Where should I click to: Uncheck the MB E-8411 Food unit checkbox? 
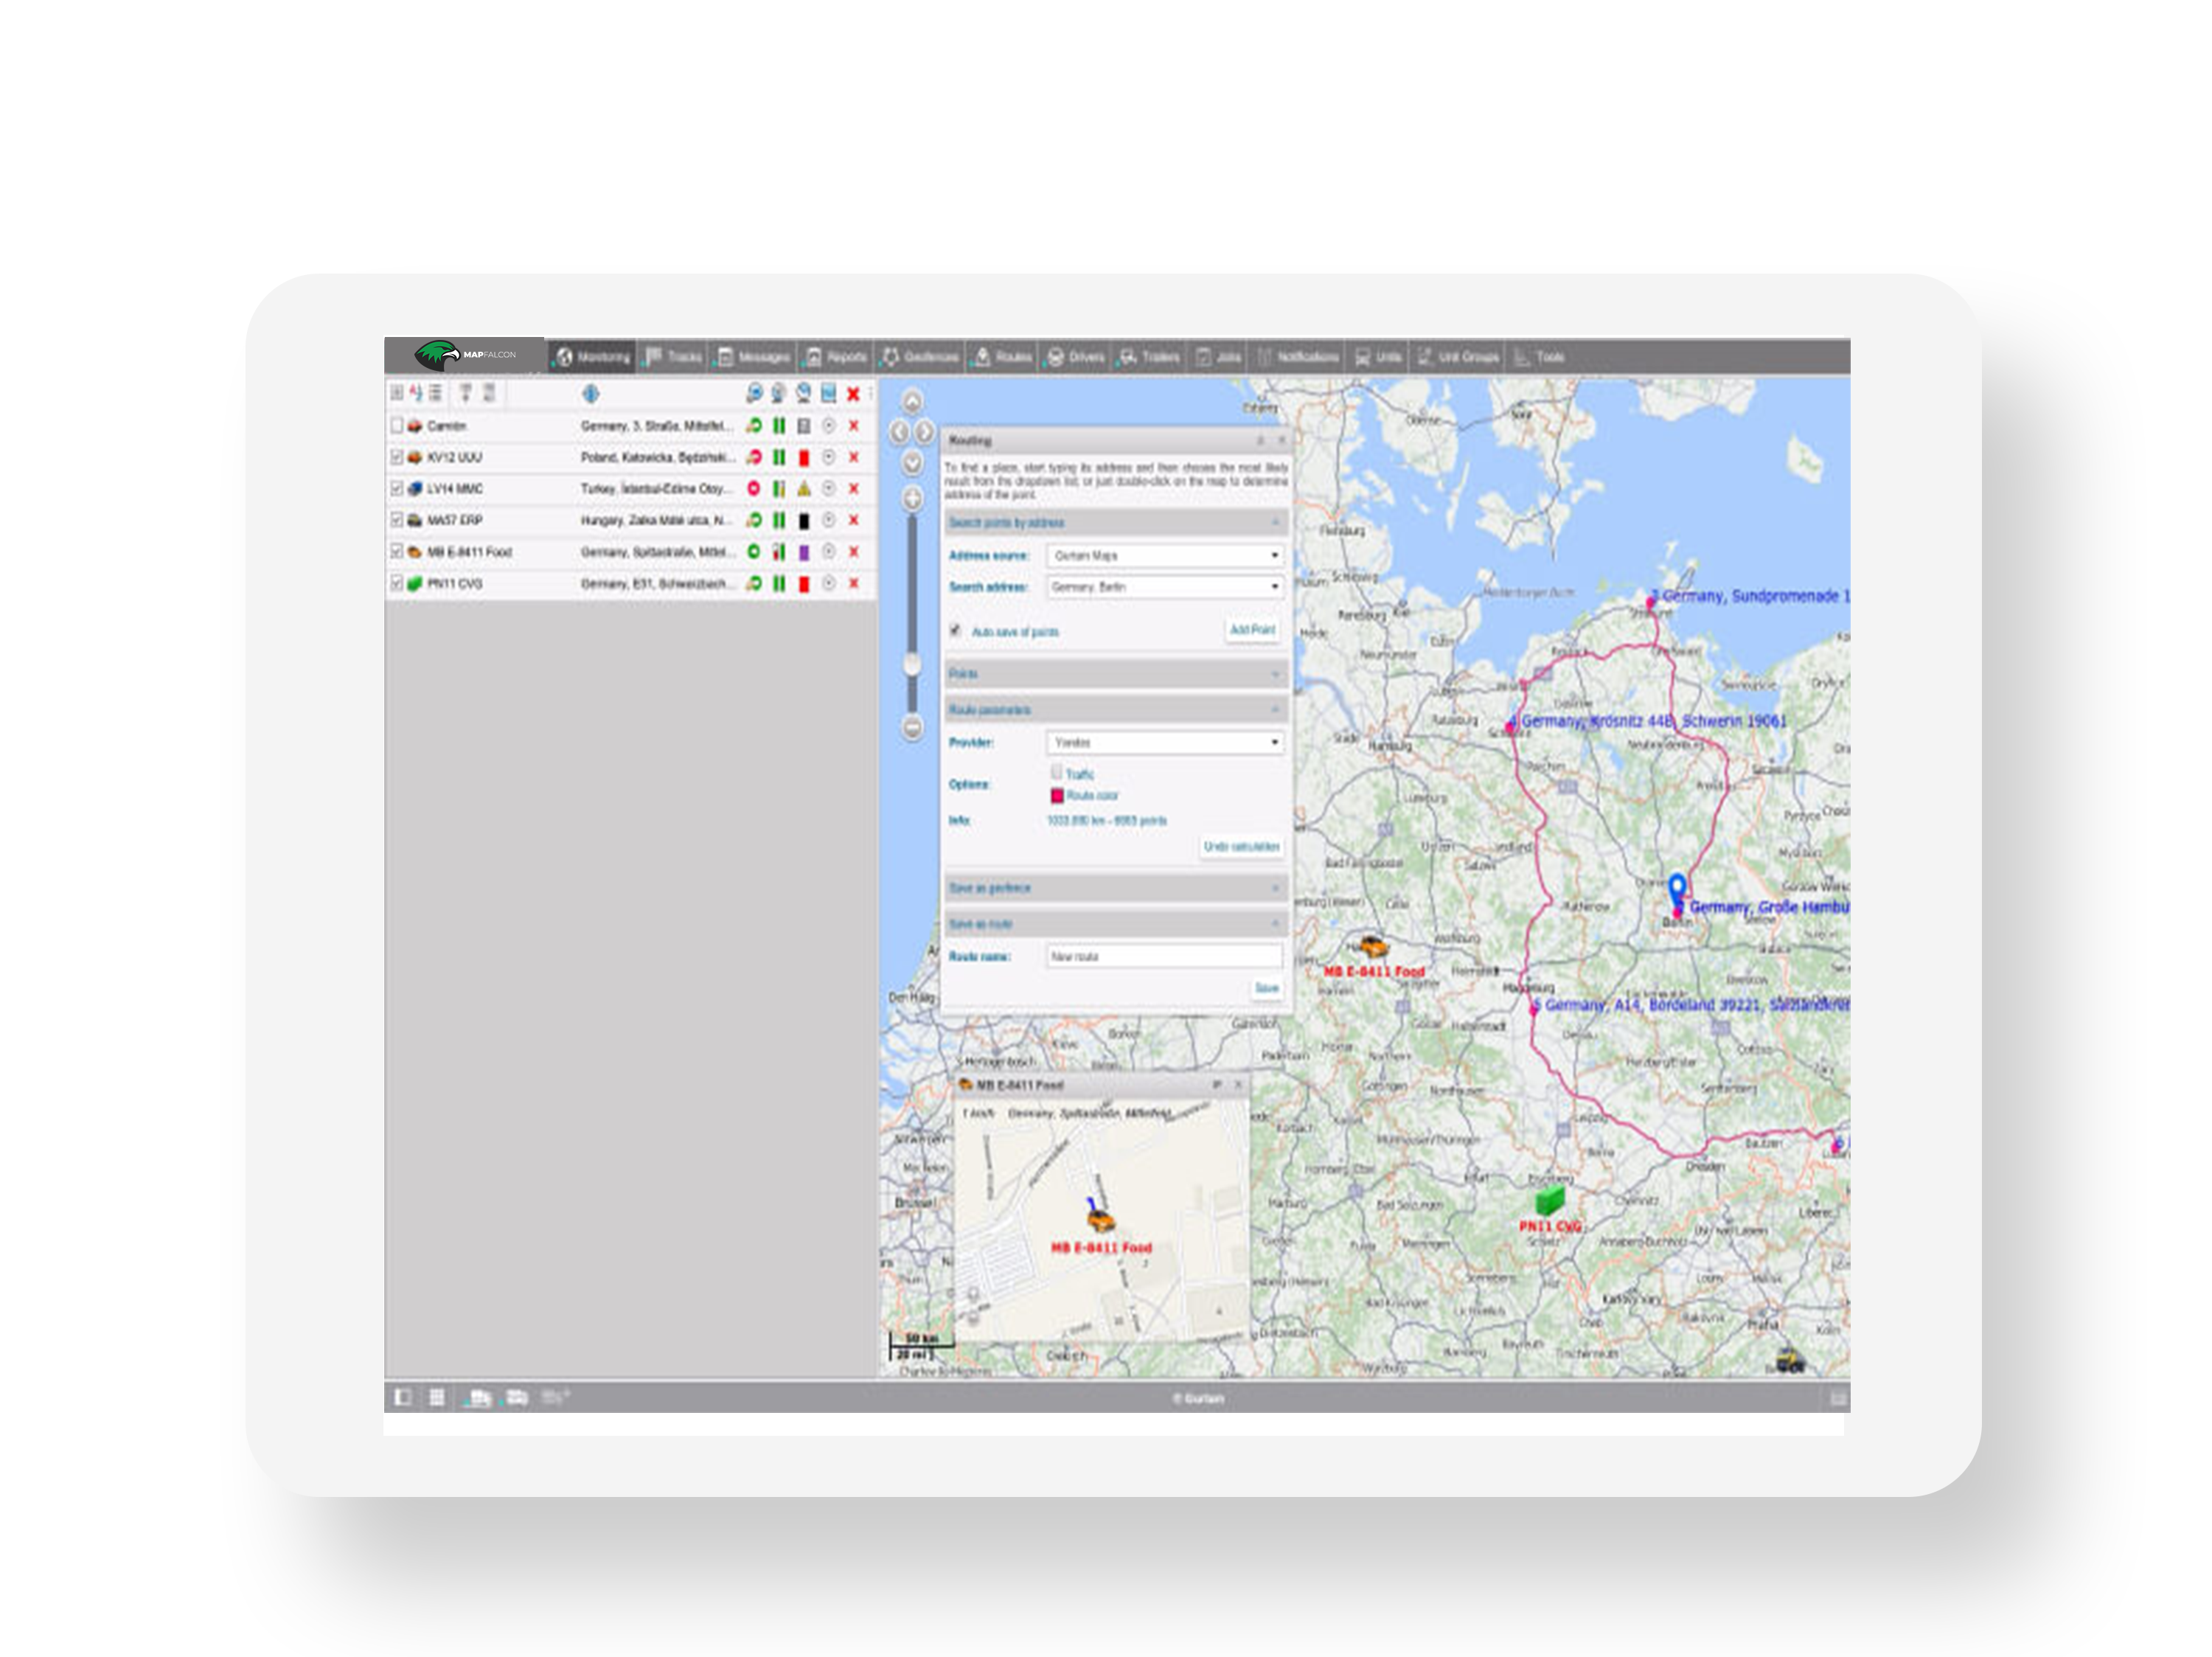tap(397, 552)
